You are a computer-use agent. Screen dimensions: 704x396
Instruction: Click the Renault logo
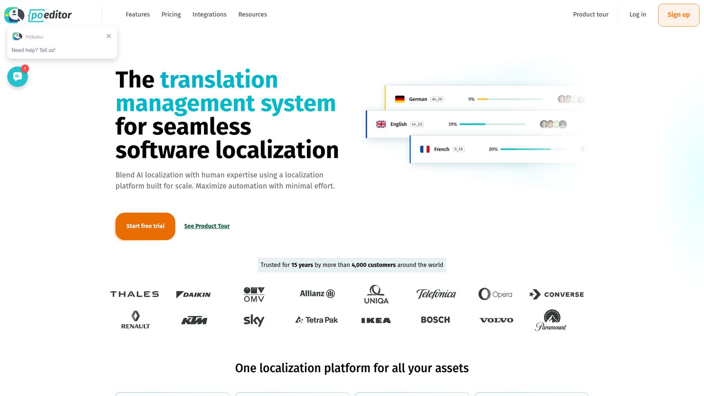coord(135,320)
